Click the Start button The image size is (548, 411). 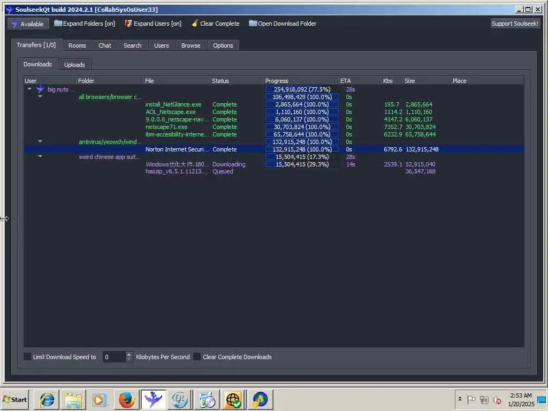[14, 399]
